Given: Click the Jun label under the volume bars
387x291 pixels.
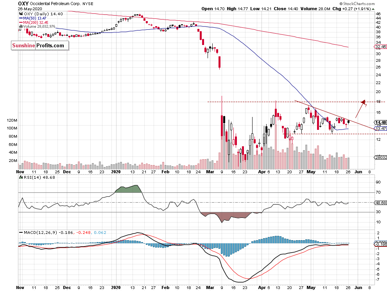Looking at the screenshot, I should pos(358,172).
